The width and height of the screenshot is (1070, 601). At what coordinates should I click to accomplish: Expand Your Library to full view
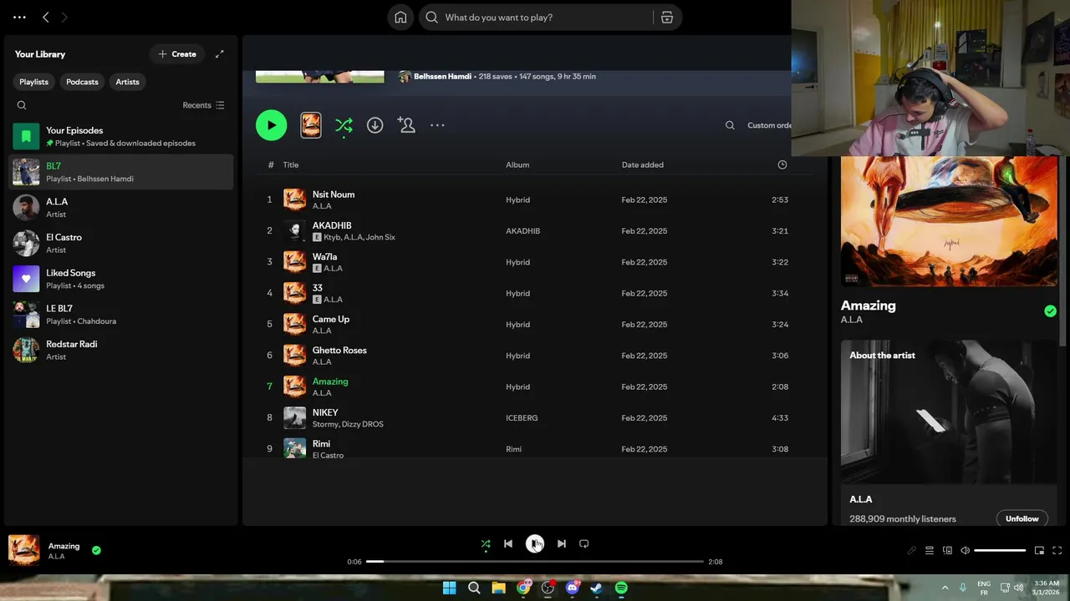click(219, 54)
